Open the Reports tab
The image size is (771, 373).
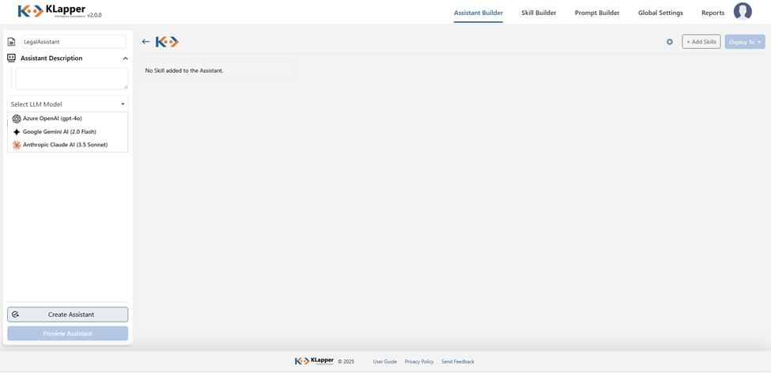point(713,13)
